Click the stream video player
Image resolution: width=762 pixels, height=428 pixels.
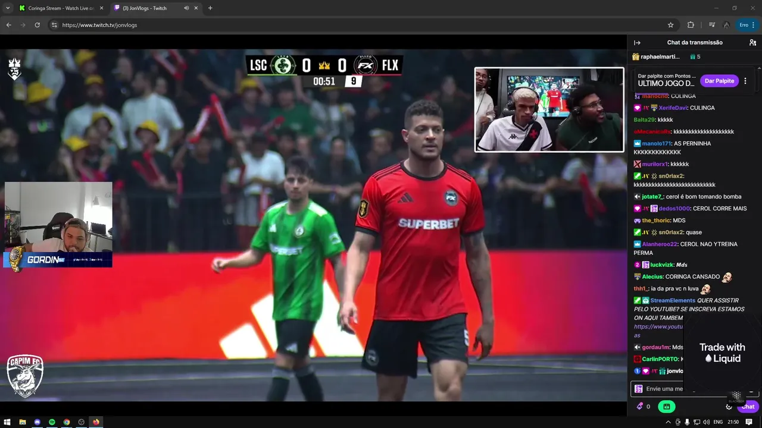(313, 226)
